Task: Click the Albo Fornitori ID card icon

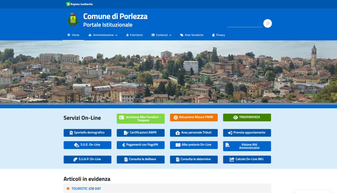Action: pyautogui.click(x=122, y=117)
